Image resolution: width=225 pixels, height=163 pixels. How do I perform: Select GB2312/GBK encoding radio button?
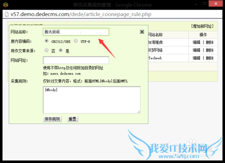tap(46, 41)
